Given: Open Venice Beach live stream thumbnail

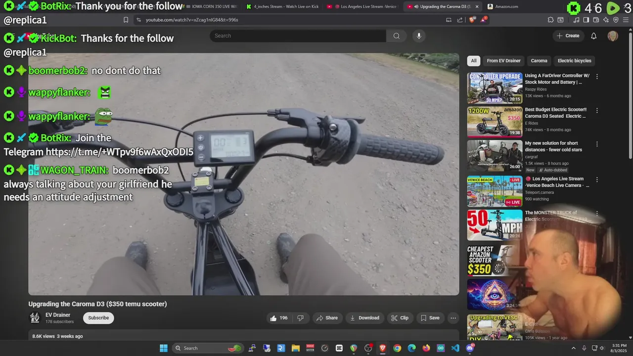Looking at the screenshot, I should click(495, 191).
